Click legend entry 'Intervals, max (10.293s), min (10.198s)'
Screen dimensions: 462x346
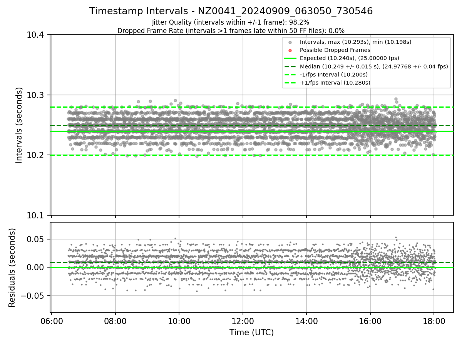coord(356,42)
